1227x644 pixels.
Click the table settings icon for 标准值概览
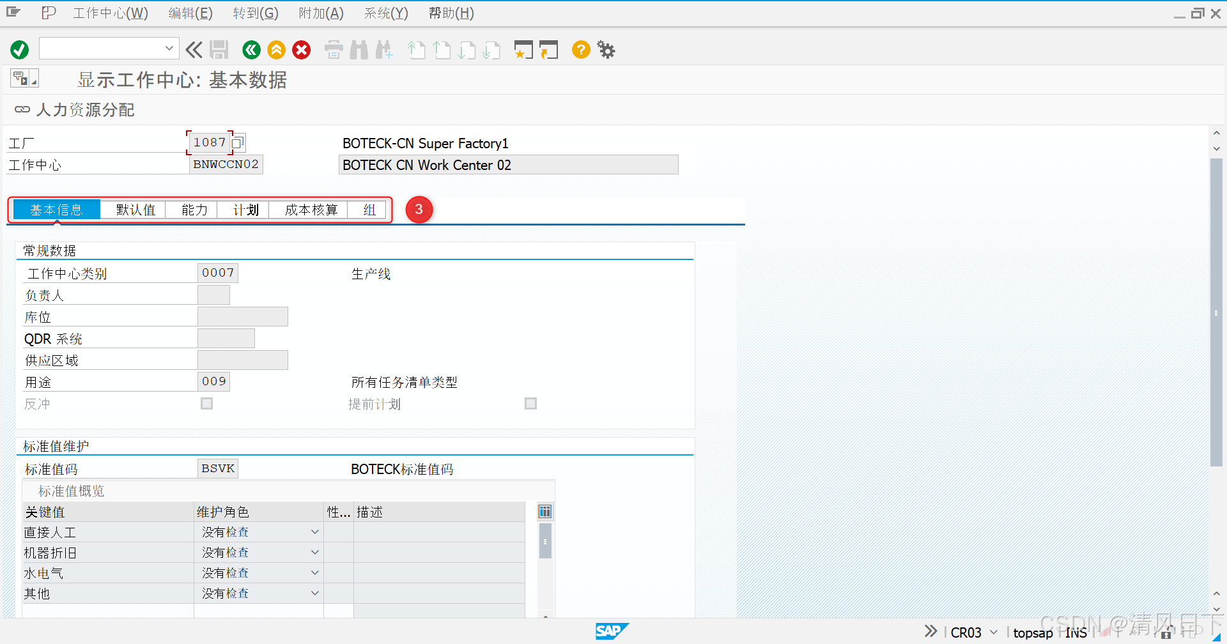pos(545,511)
